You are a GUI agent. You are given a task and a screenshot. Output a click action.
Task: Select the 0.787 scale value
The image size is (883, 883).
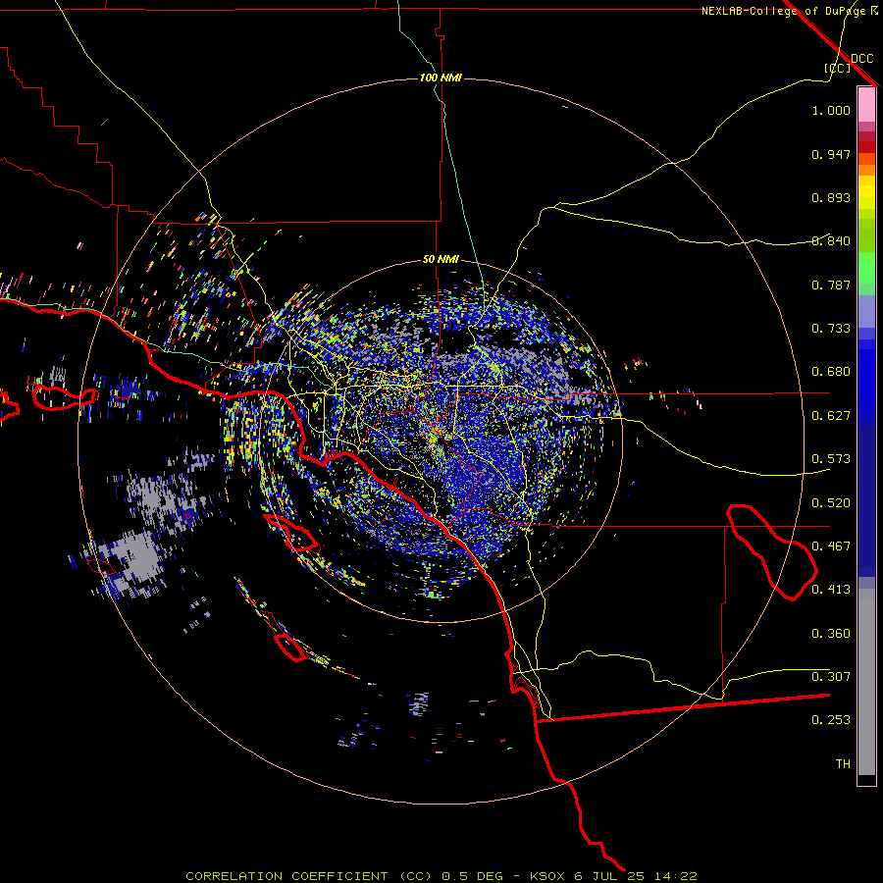pos(831,285)
